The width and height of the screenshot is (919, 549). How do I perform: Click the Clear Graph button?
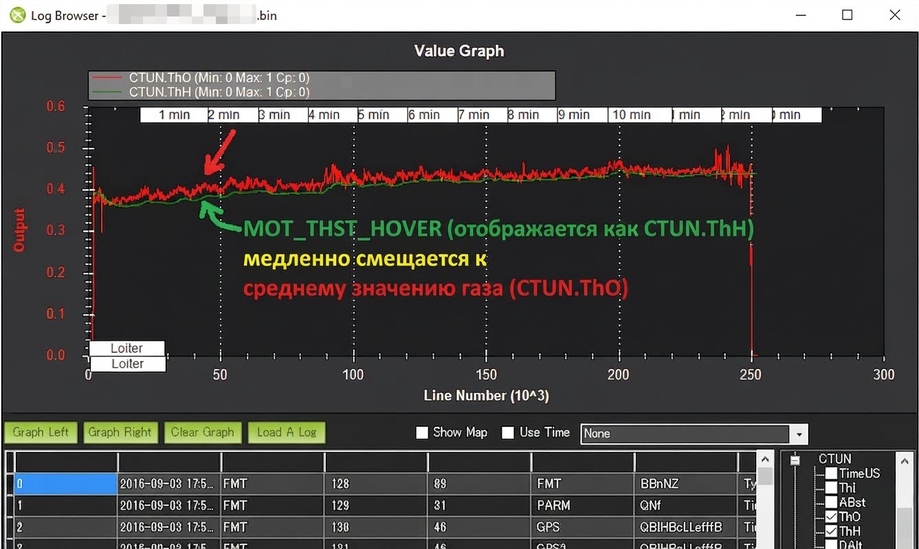pyautogui.click(x=203, y=432)
